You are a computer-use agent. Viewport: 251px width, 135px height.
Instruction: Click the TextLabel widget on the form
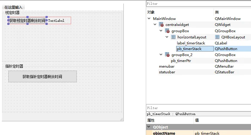pos(56,21)
